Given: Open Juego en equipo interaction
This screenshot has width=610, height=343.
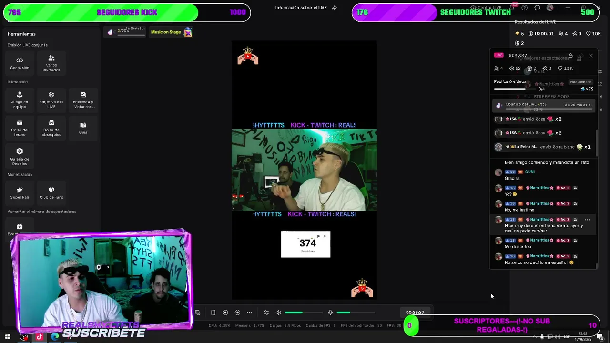Looking at the screenshot, I should coord(20,100).
